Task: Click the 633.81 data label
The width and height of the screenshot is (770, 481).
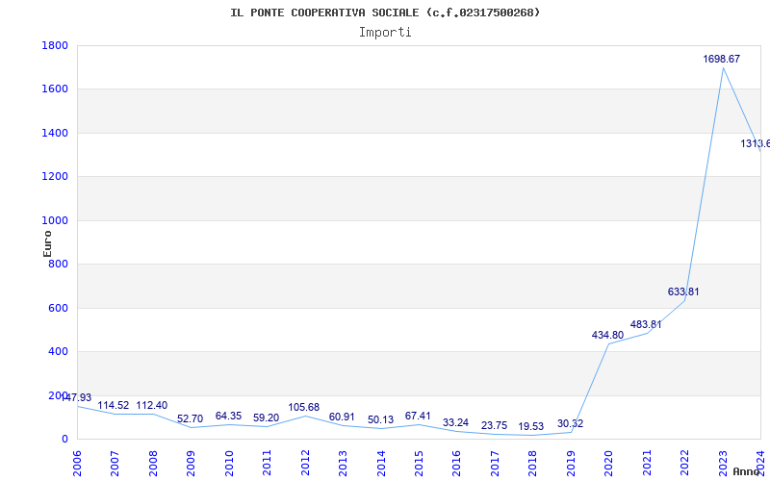Action: pos(683,291)
